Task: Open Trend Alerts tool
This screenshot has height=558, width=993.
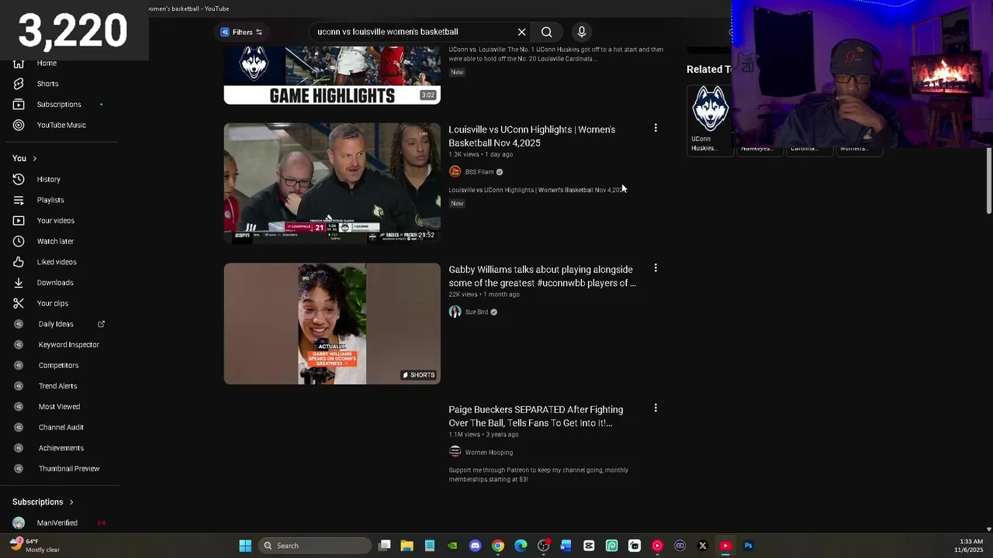Action: click(57, 386)
